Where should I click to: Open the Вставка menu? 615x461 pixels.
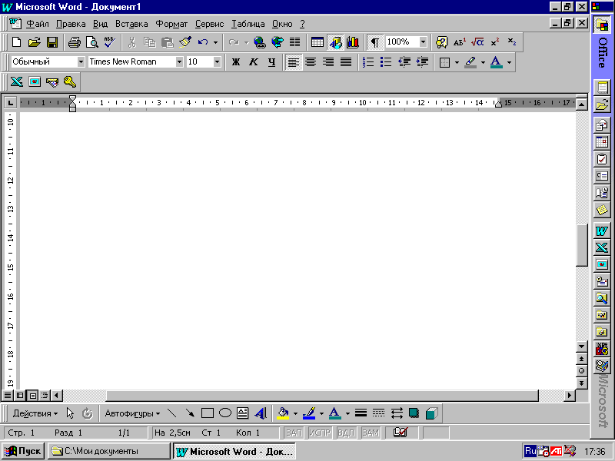click(131, 24)
